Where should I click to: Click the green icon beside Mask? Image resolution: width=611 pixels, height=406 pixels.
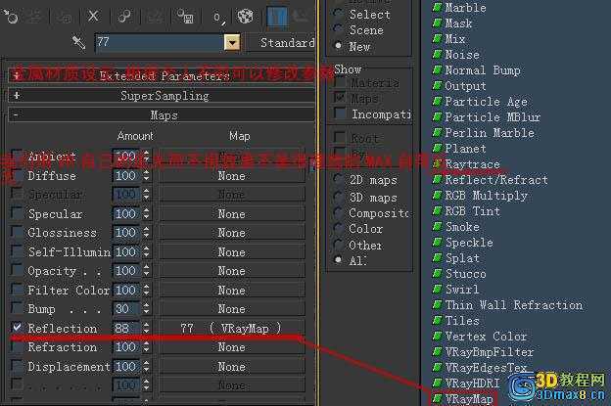438,23
